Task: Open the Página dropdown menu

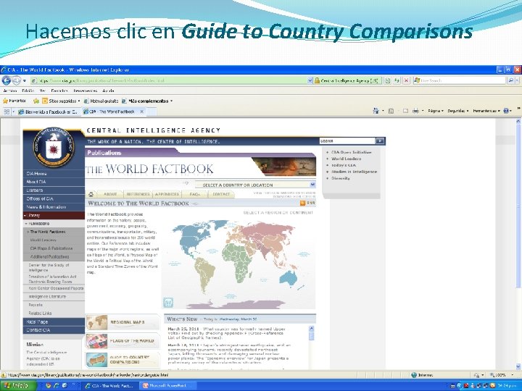Action: (436, 111)
